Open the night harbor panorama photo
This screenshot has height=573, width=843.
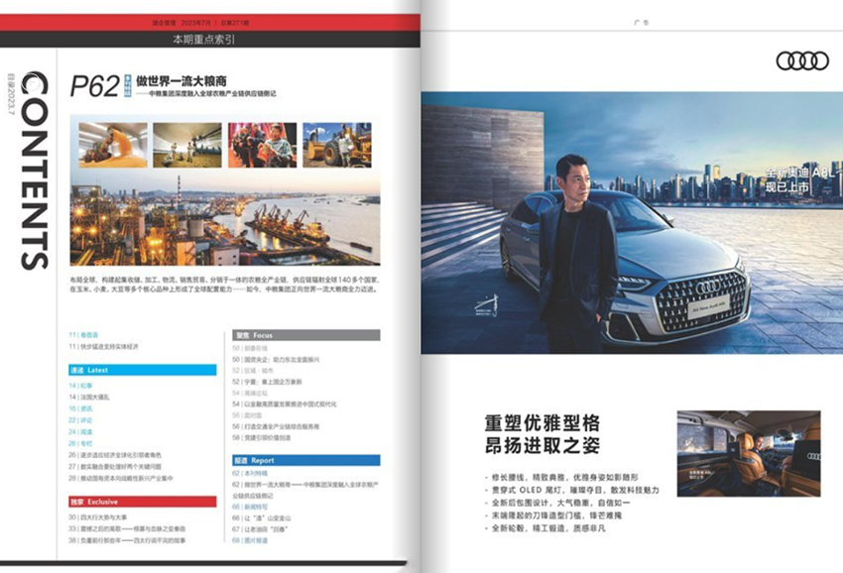click(224, 219)
